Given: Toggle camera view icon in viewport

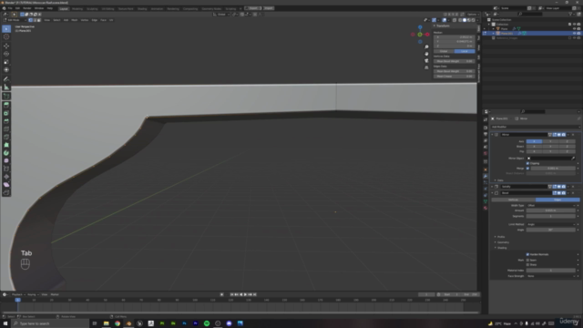Looking at the screenshot, I should point(426,61).
